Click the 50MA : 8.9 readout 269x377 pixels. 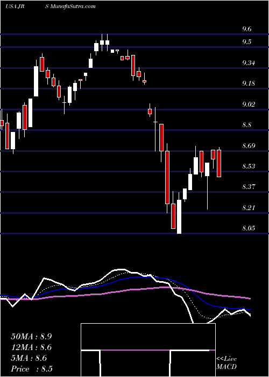31,337
